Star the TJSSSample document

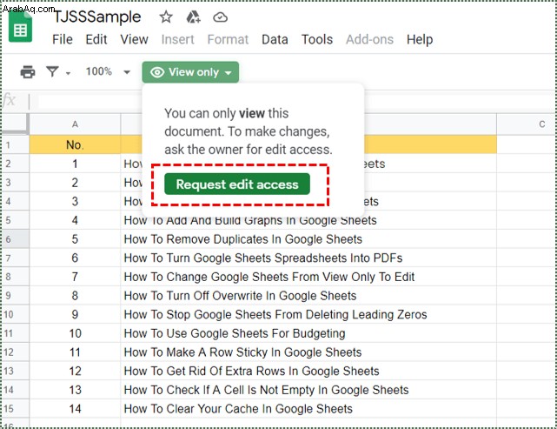click(166, 17)
